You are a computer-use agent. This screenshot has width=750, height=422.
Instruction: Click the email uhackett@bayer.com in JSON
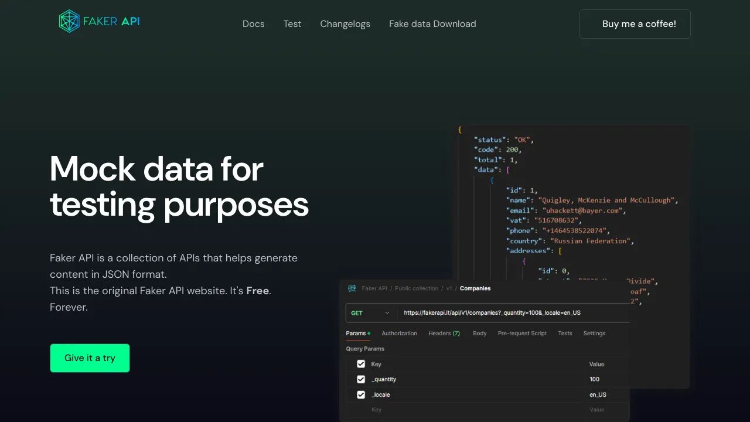(x=582, y=210)
